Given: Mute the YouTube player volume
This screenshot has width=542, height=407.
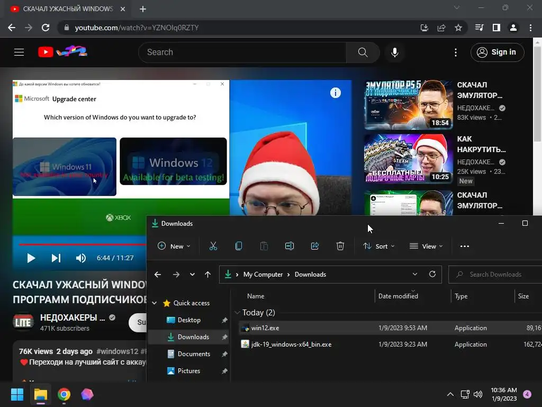Looking at the screenshot, I should point(80,258).
